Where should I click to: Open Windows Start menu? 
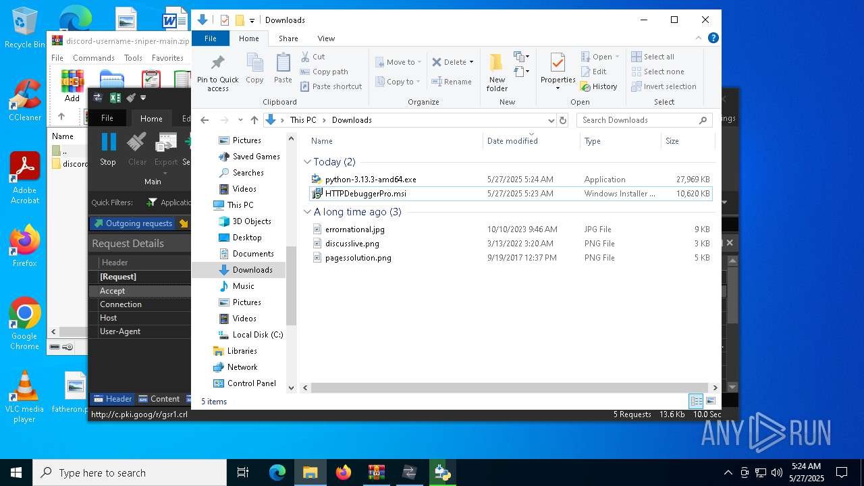click(16, 473)
